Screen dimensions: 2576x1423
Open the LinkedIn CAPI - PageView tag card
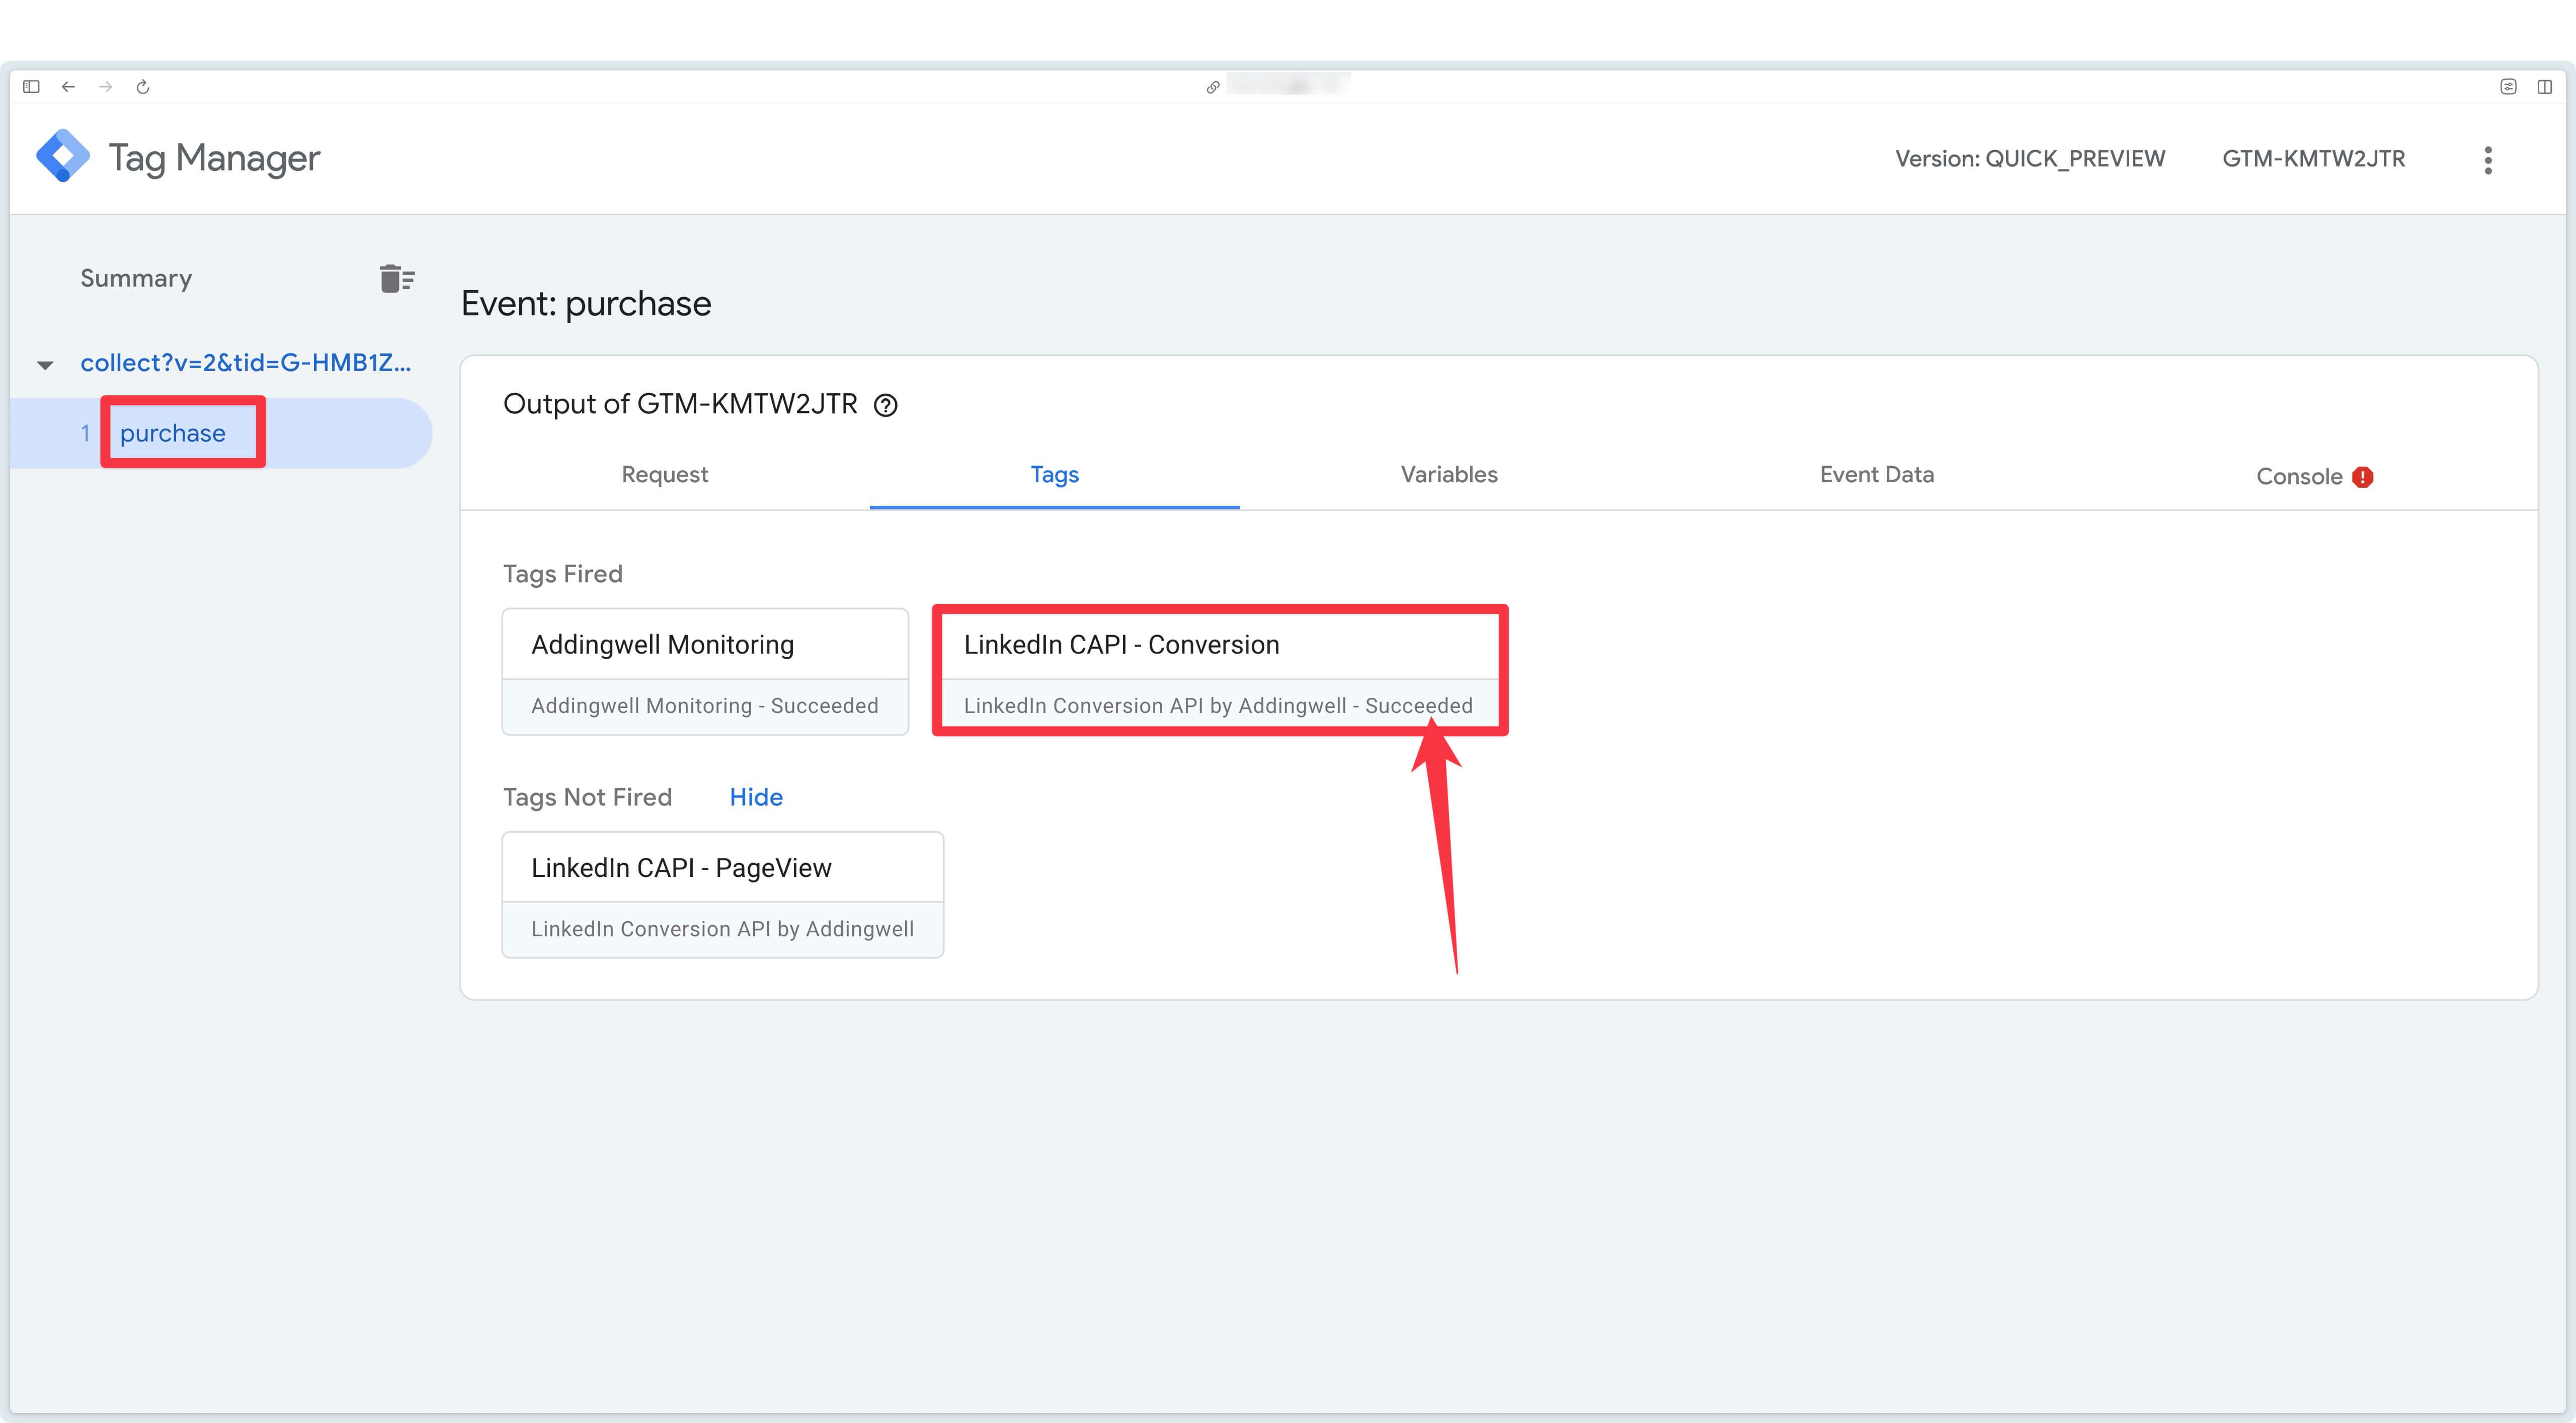click(x=723, y=895)
